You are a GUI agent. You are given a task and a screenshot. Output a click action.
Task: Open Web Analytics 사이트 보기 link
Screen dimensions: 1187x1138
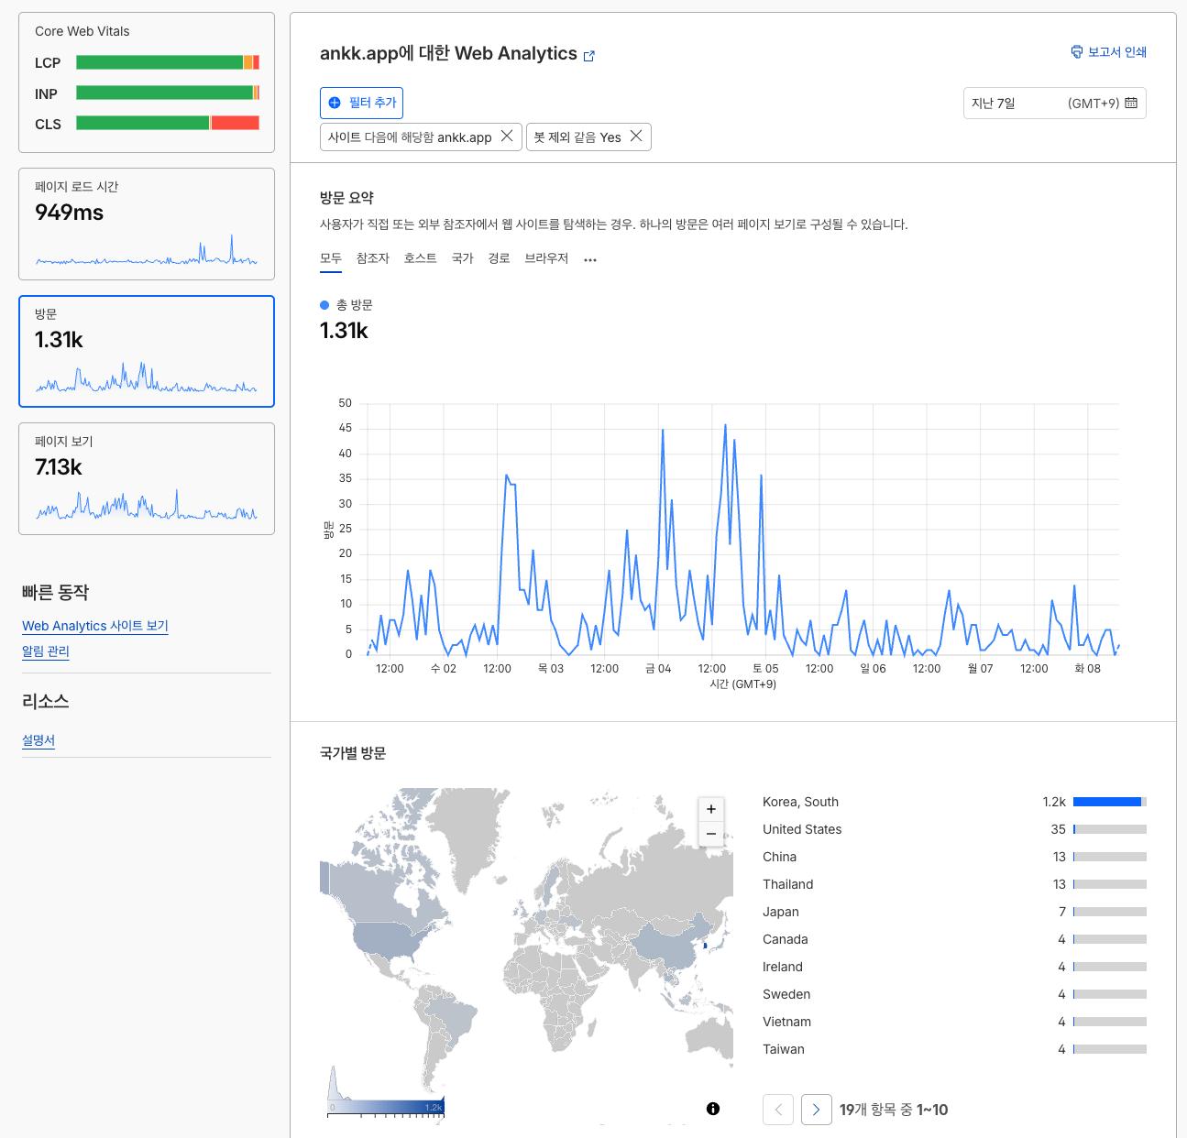(x=95, y=626)
